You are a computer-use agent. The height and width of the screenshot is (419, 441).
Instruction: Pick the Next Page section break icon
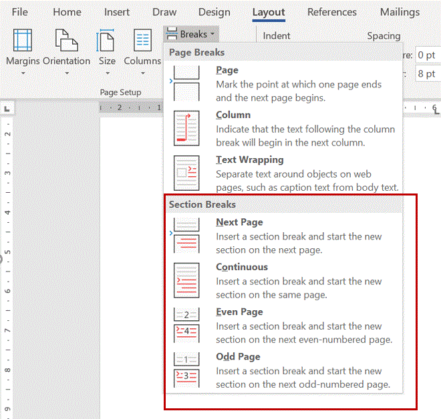click(186, 236)
